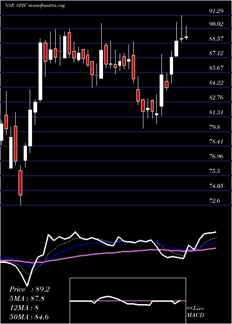Select the 91.29 price axis label
The height and width of the screenshot is (324, 232).
click(216, 11)
